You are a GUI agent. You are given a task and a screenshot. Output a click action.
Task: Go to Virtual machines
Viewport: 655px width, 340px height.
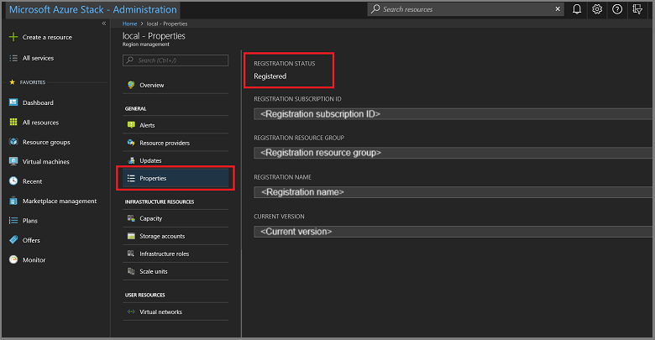pos(45,161)
